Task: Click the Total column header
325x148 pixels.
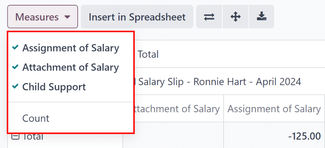Action: point(148,54)
